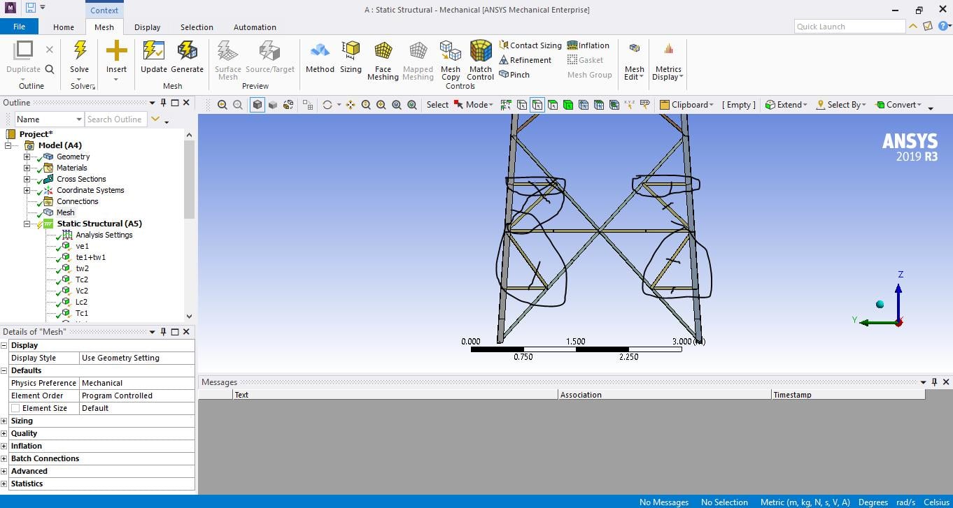This screenshot has width=953, height=508.
Task: Switch to the Automation ribbon tab
Action: click(x=255, y=27)
